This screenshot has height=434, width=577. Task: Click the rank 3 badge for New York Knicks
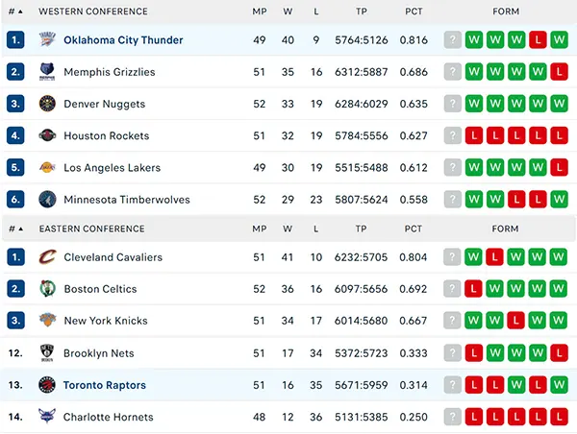[x=15, y=321]
